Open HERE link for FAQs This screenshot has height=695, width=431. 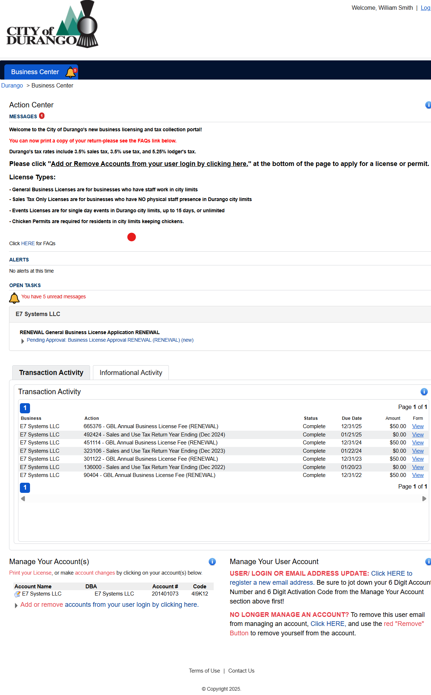28,243
